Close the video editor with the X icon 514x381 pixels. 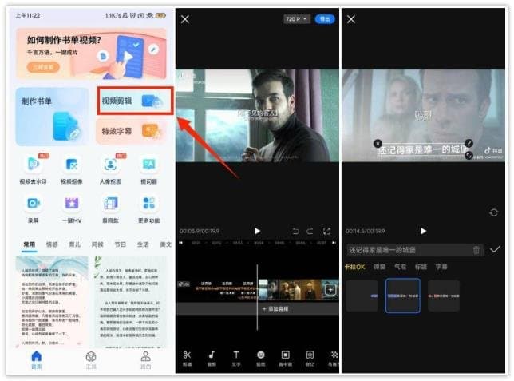click(x=185, y=19)
